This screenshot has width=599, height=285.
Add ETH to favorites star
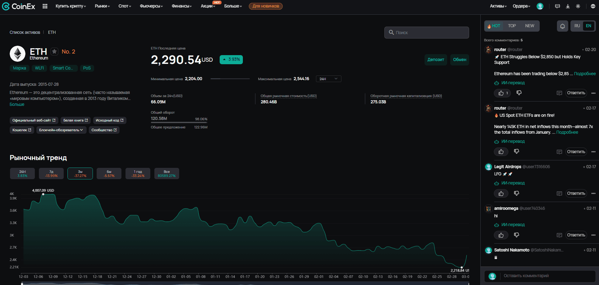[55, 51]
